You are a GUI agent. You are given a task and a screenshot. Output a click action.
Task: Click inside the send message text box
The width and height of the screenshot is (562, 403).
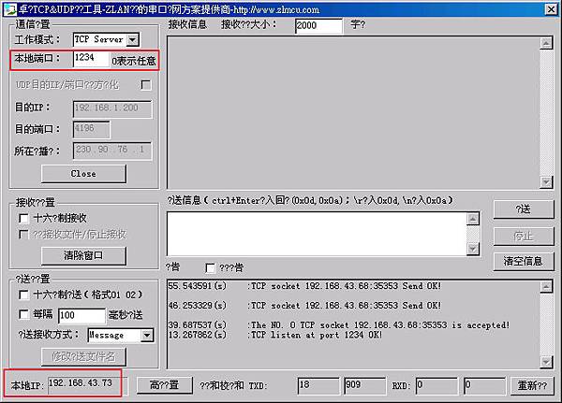coord(317,234)
